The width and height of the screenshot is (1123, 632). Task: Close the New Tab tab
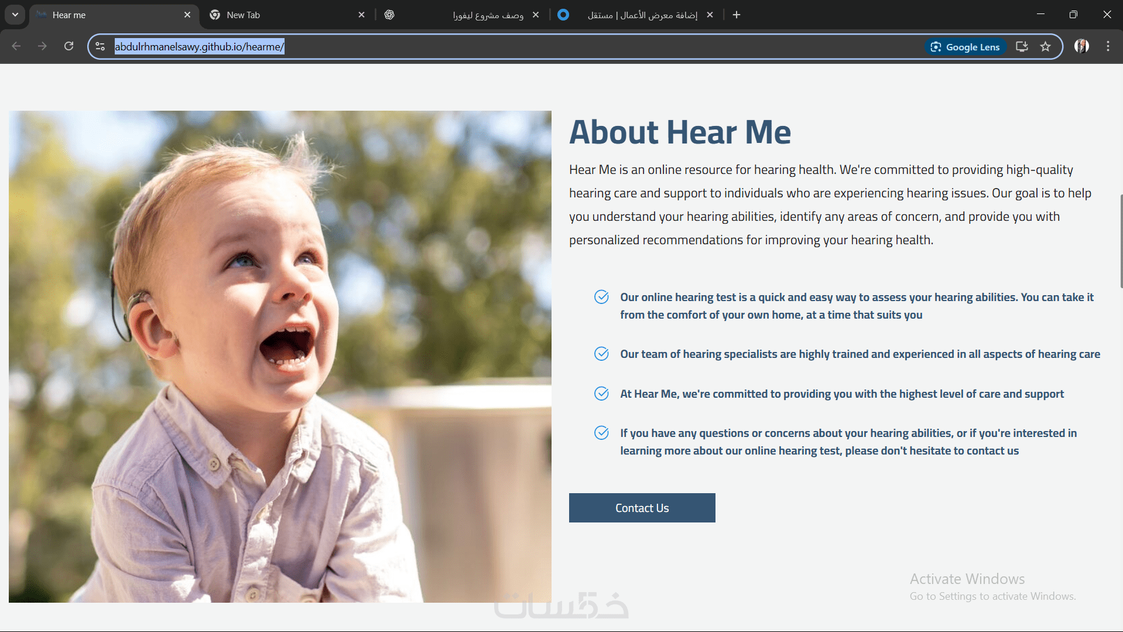click(361, 15)
